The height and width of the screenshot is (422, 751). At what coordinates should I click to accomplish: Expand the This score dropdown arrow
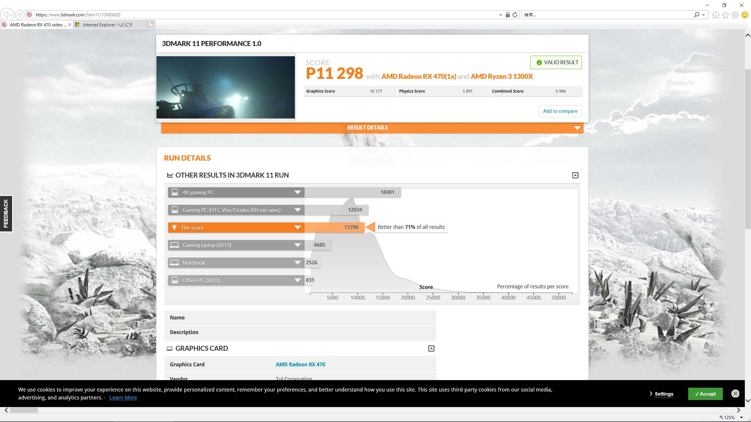pos(297,227)
